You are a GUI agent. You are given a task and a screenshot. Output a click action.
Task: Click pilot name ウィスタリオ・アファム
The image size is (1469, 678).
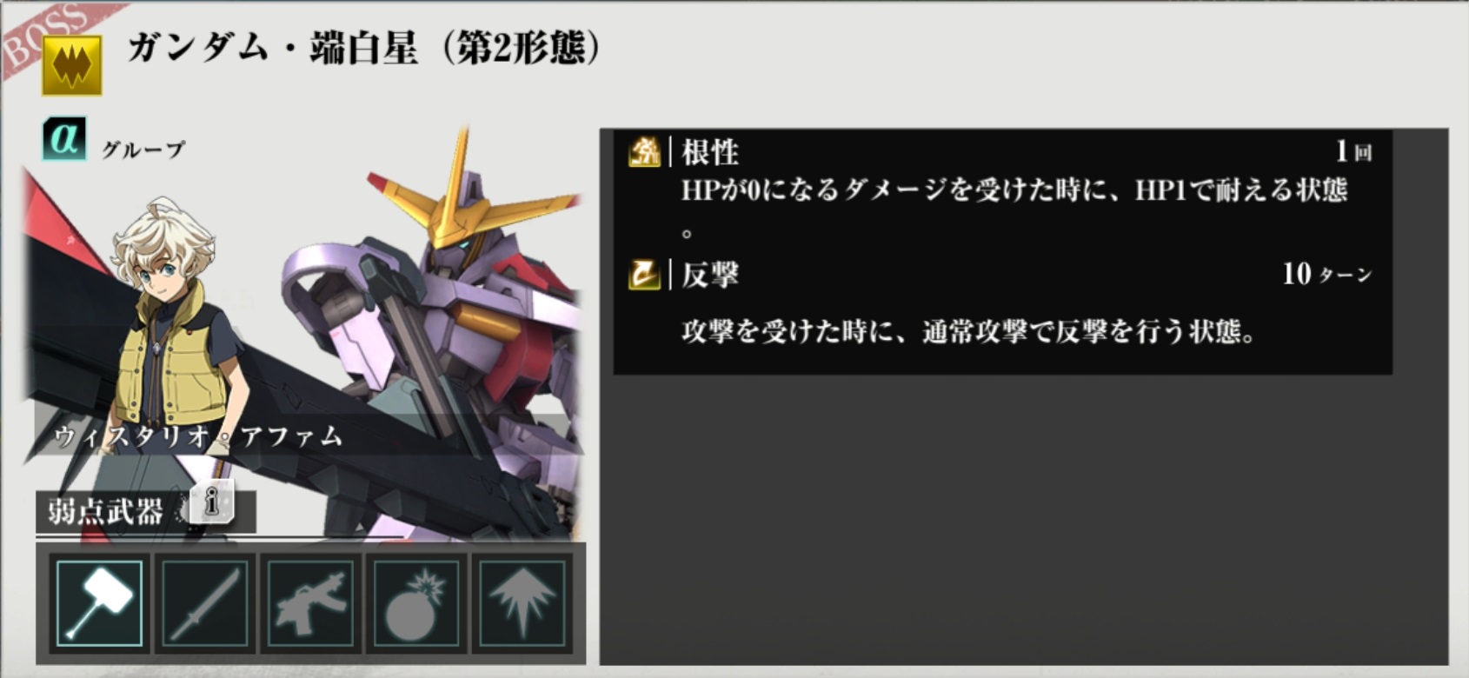point(198,436)
